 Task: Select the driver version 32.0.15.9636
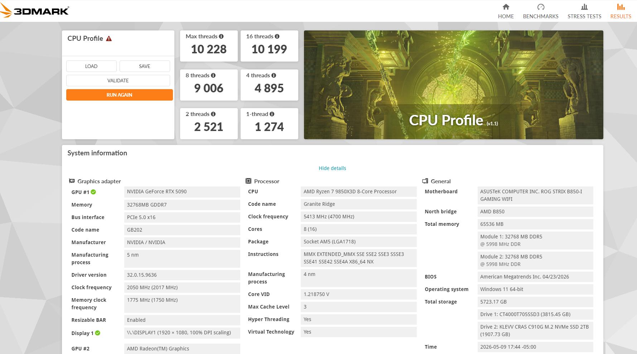click(x=182, y=275)
